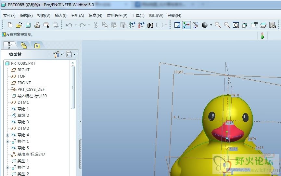Open the 分析(A) menu
Screen dimensions: 281x176
(78, 16)
